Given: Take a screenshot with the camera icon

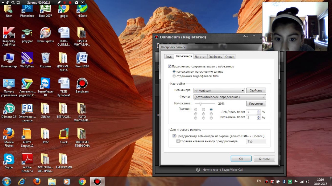Looking at the screenshot, I should [76, 2].
